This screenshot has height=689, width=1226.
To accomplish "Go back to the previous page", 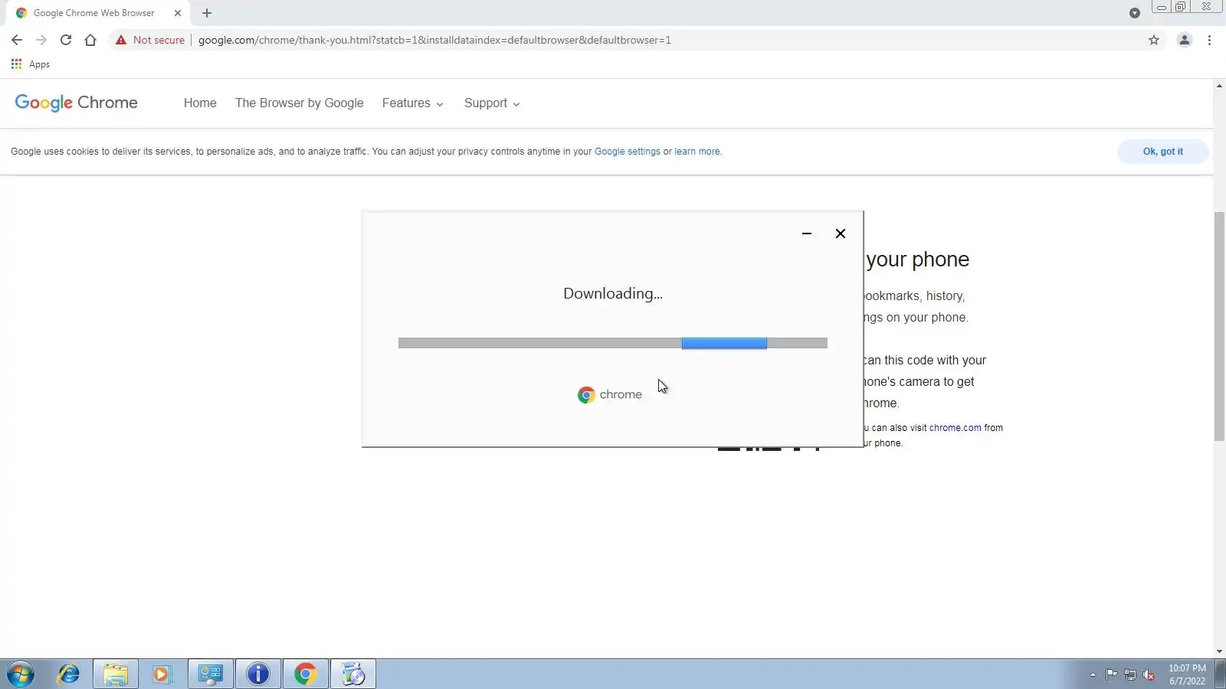I will tap(17, 40).
